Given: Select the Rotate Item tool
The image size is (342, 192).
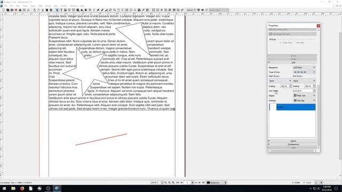Looking at the screenshot, I should click(111, 10).
